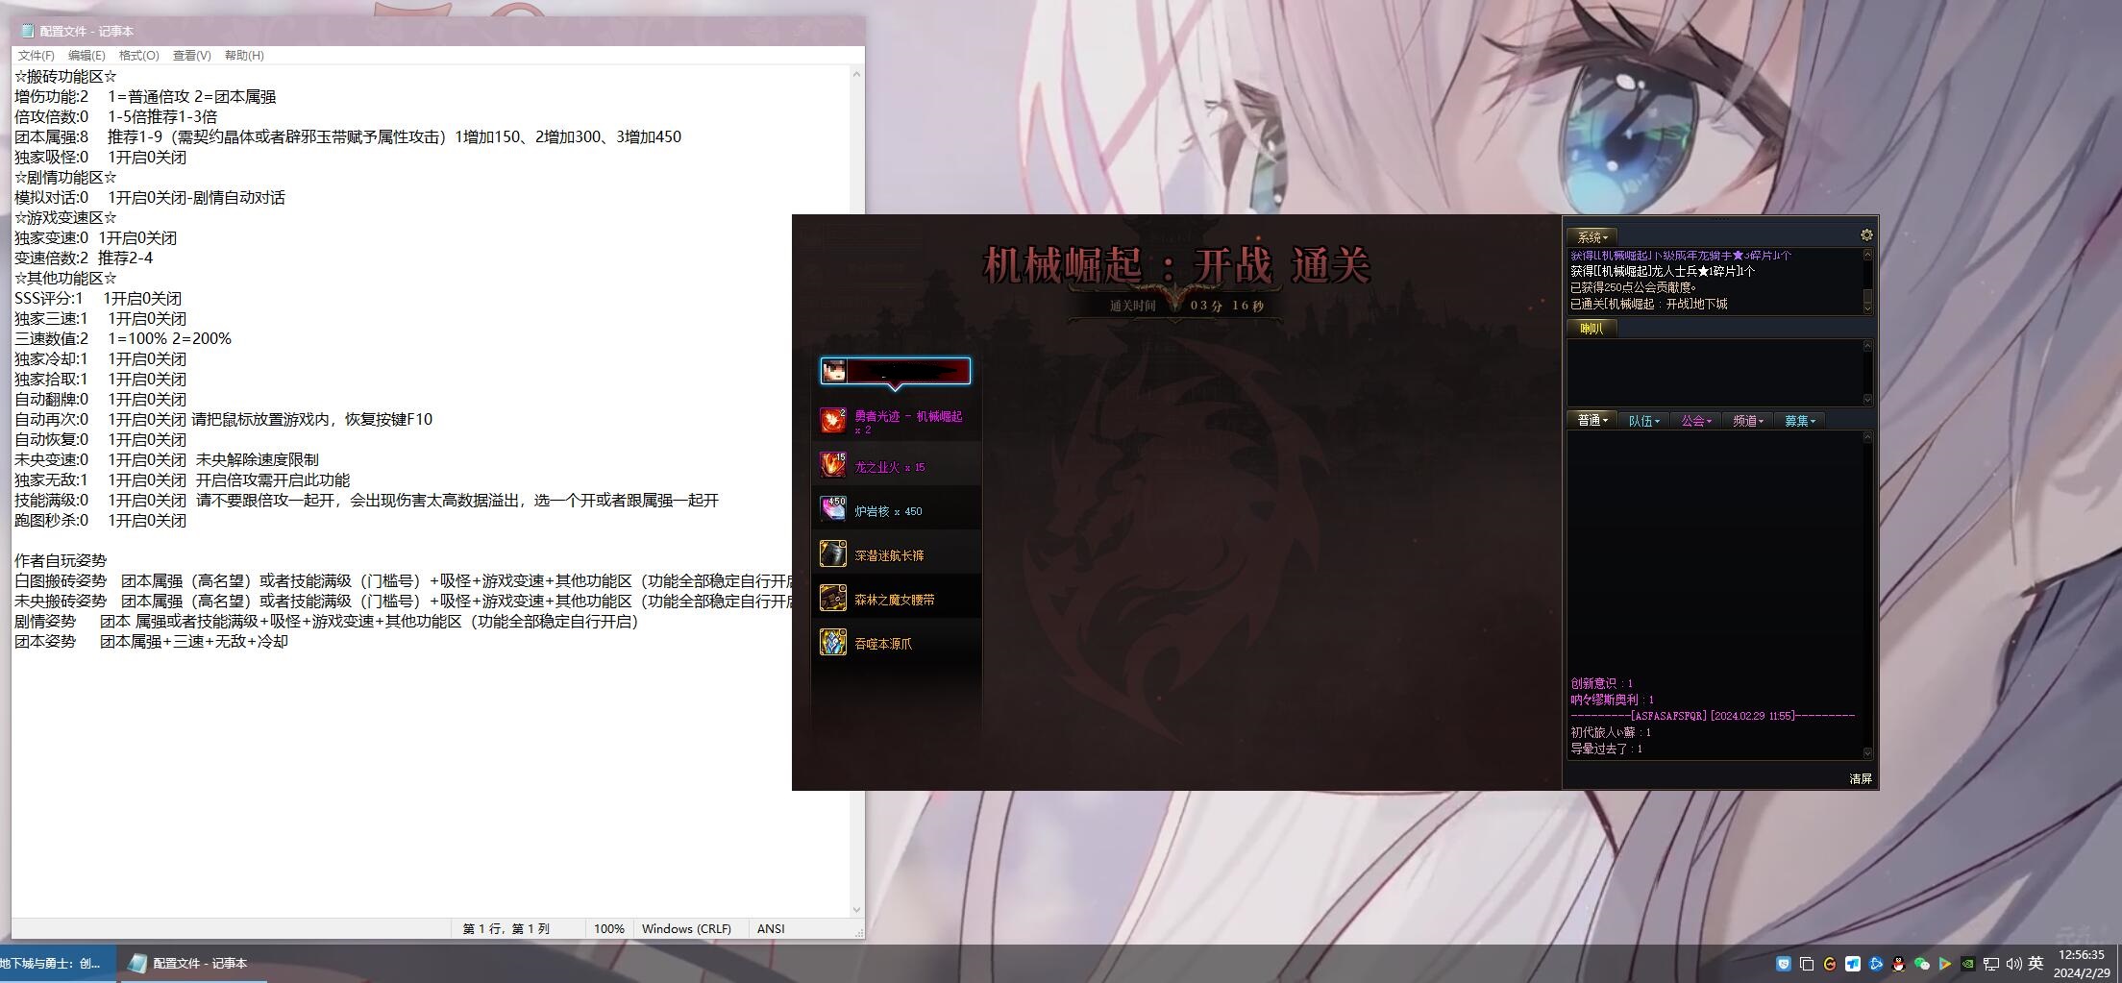Click the character portrait in result panel
The image size is (2122, 983).
(x=834, y=371)
